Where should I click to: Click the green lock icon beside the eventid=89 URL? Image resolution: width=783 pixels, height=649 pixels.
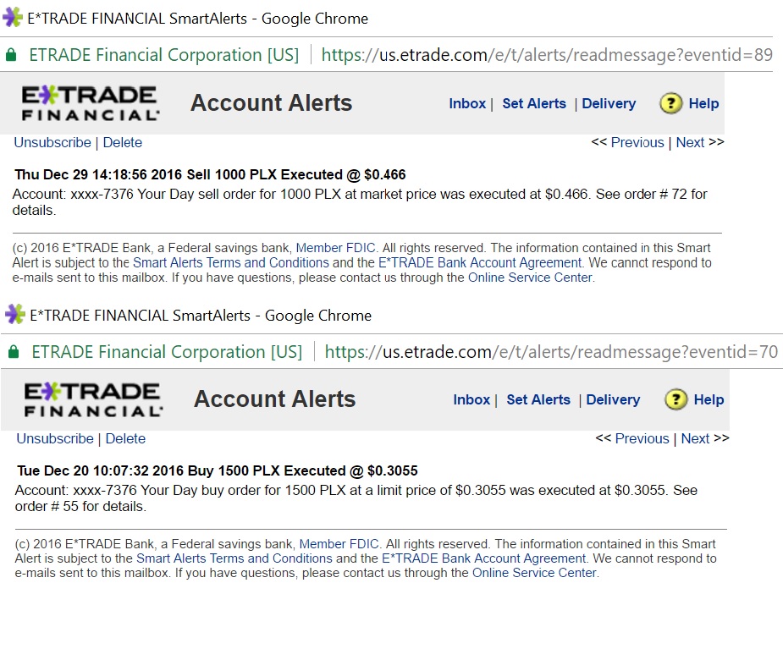pyautogui.click(x=11, y=55)
